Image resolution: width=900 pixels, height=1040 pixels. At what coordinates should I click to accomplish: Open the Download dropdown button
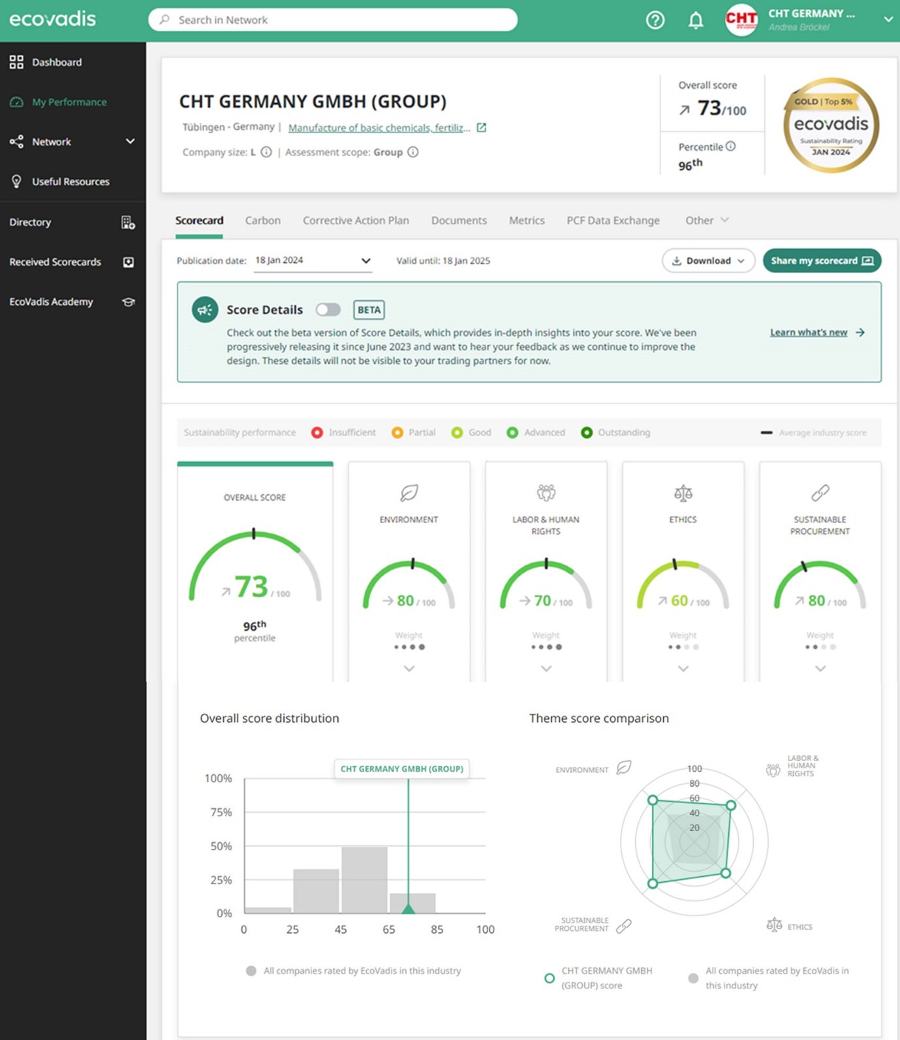pyautogui.click(x=709, y=260)
